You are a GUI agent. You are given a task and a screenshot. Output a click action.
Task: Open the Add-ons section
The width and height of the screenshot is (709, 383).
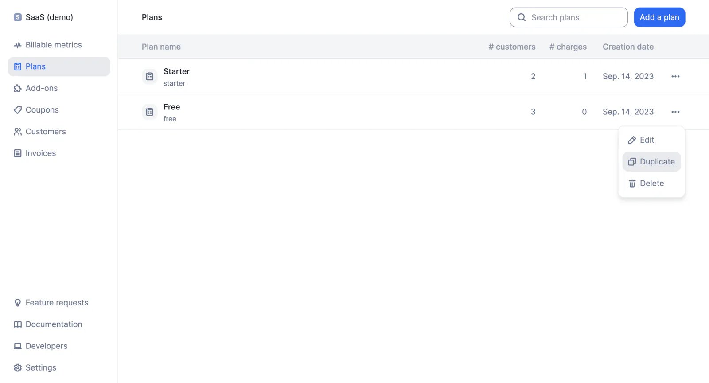pos(59,88)
